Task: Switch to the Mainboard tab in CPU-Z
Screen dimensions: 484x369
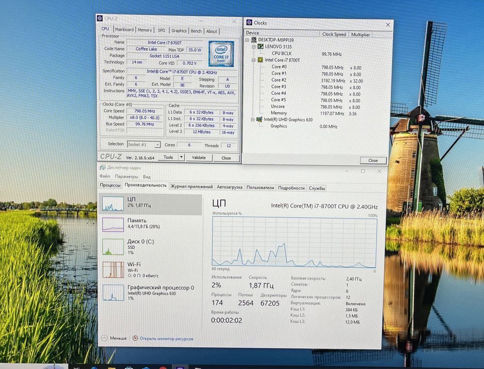Action: tap(124, 30)
